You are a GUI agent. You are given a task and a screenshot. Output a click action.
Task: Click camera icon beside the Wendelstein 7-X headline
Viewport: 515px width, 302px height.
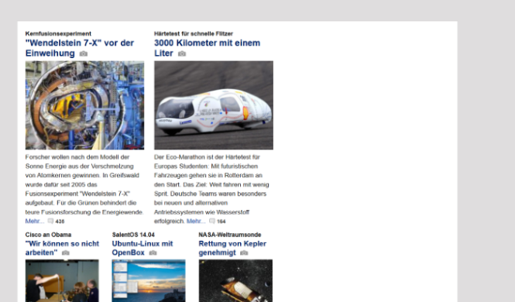click(84, 53)
